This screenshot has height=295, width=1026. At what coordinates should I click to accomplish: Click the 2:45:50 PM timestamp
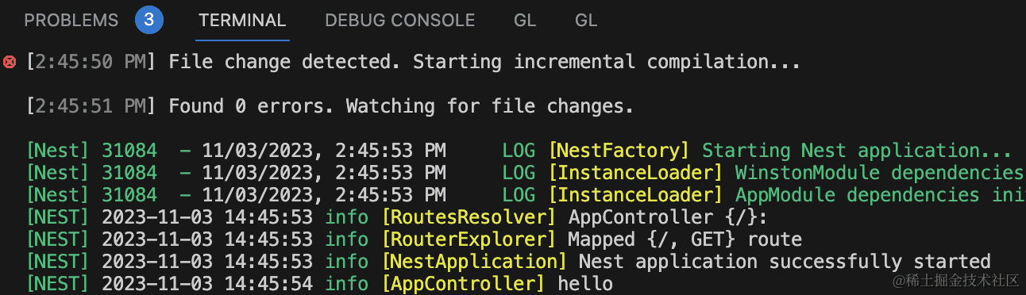pos(91,62)
